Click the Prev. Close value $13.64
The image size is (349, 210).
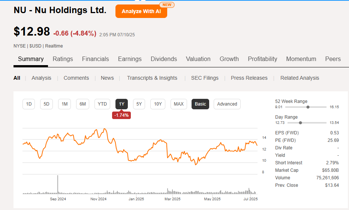tap(332, 185)
